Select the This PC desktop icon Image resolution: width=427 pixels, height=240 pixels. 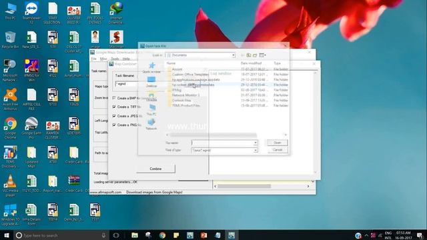[x=11, y=11]
